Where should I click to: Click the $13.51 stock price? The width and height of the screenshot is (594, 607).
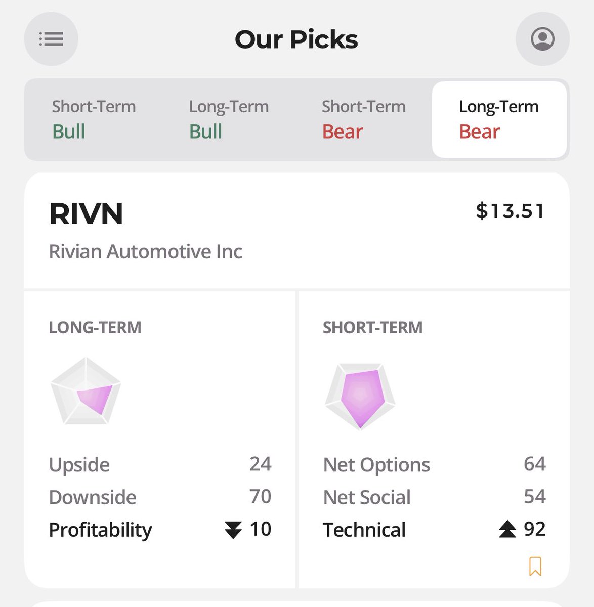tap(510, 211)
